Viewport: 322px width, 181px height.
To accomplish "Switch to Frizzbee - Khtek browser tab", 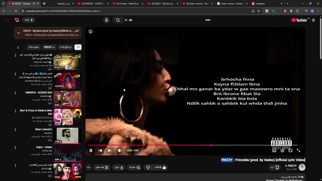I will (x=128, y=4).
